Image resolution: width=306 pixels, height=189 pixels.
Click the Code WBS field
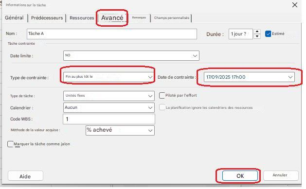tap(109, 119)
